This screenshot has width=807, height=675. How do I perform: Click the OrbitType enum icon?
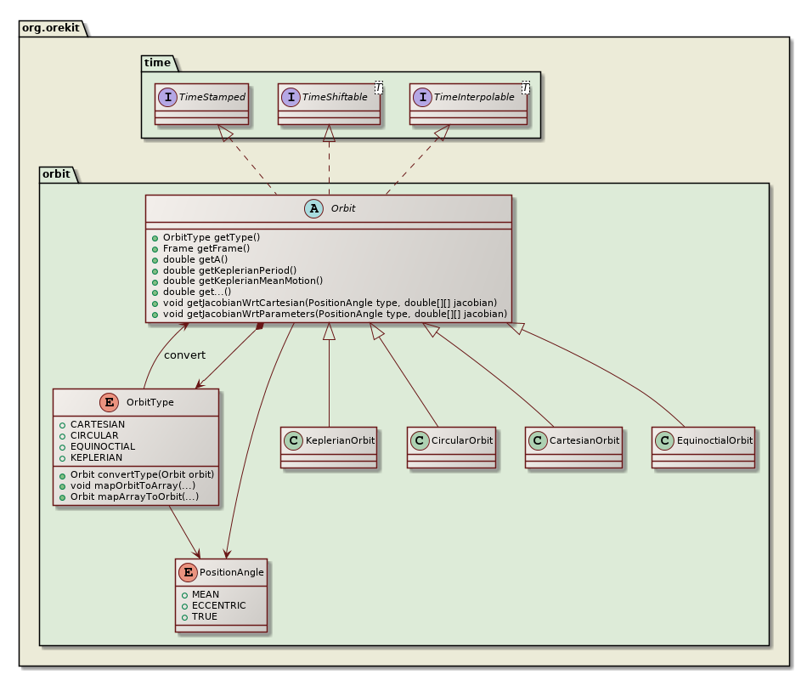click(x=109, y=403)
